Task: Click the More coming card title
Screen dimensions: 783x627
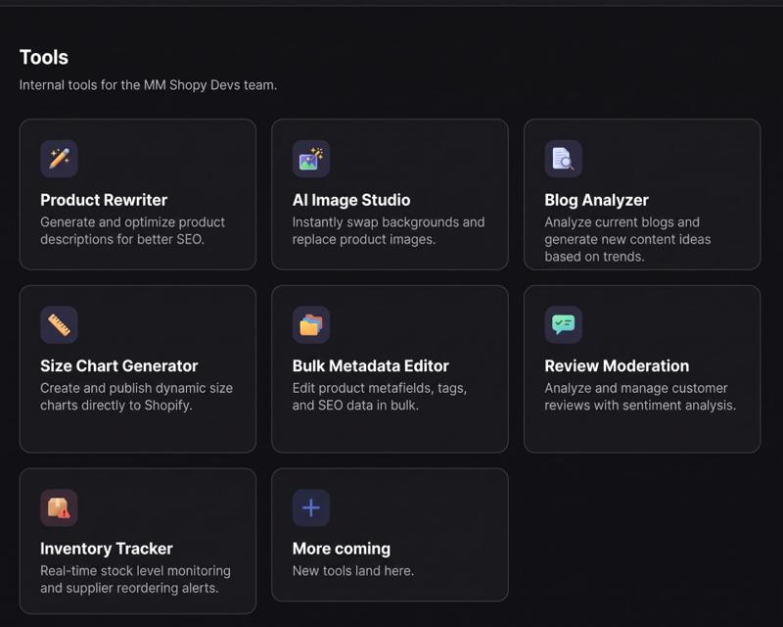Action: pyautogui.click(x=342, y=549)
